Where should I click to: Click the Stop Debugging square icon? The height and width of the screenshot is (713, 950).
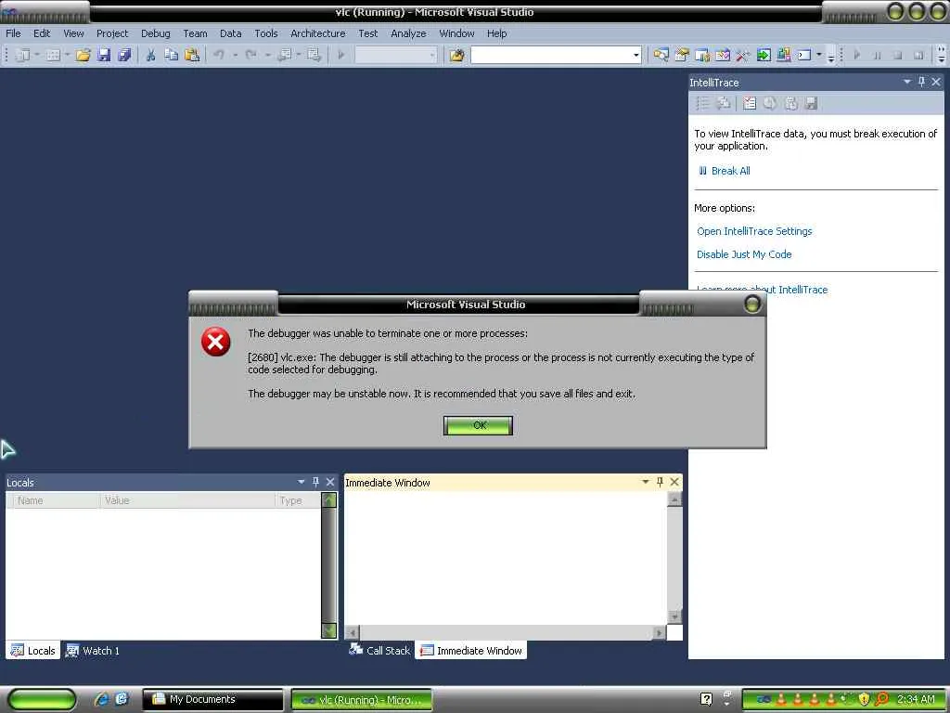(x=898, y=55)
